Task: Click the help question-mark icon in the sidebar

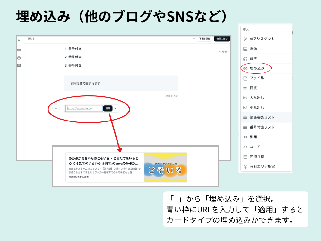Action: [19, 58]
